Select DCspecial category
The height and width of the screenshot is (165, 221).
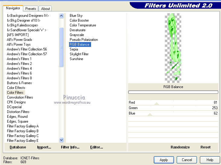[14, 107]
